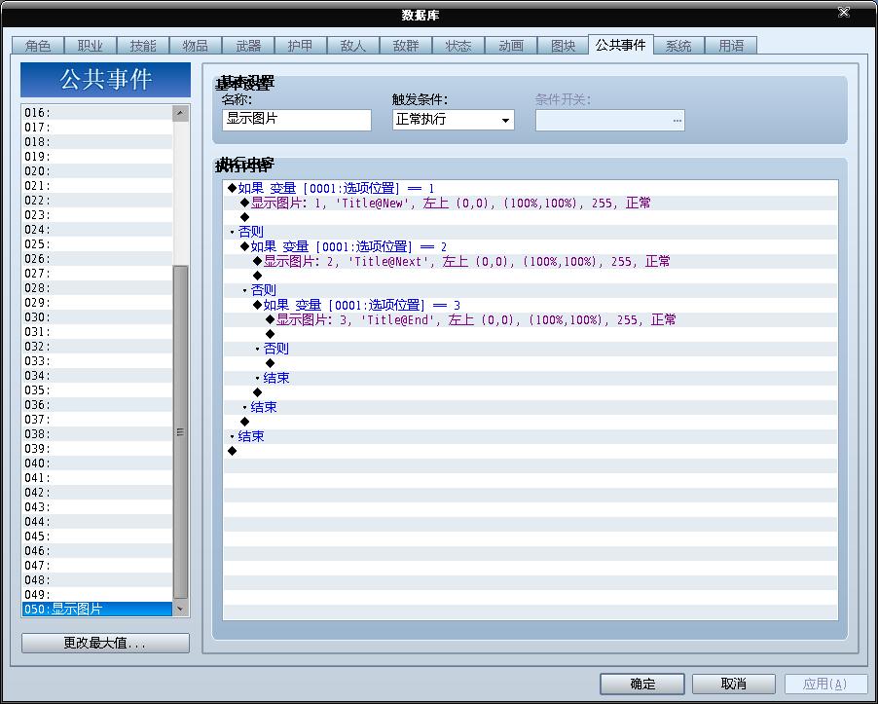Open the 物品 tab
This screenshot has width=878, height=704.
tap(196, 46)
